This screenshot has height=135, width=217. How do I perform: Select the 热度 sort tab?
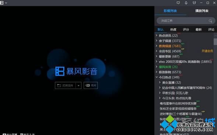click(173, 29)
